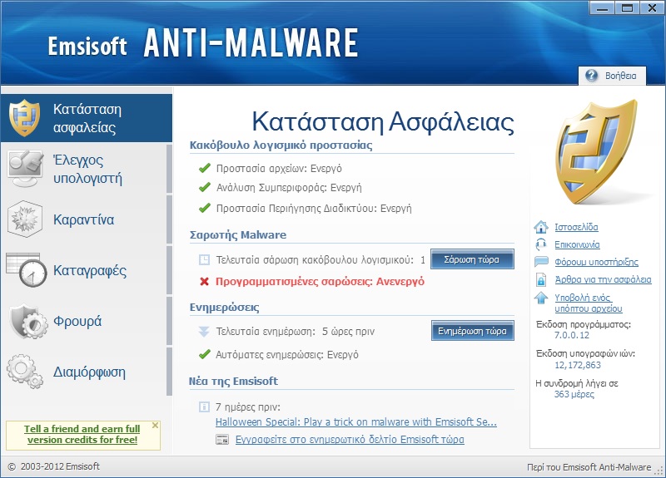
Task: Close the Tell a friend banner
Action: point(156,425)
